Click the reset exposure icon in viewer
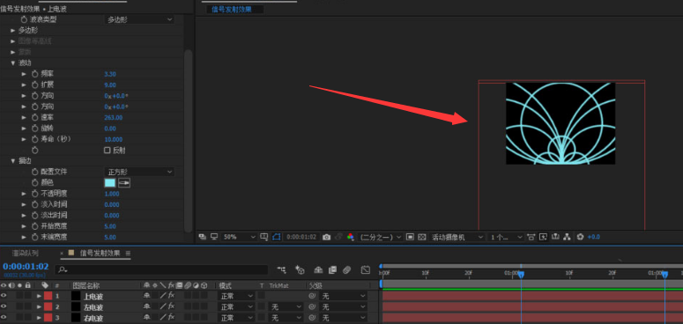Screen dimensions: 683x324 point(580,237)
